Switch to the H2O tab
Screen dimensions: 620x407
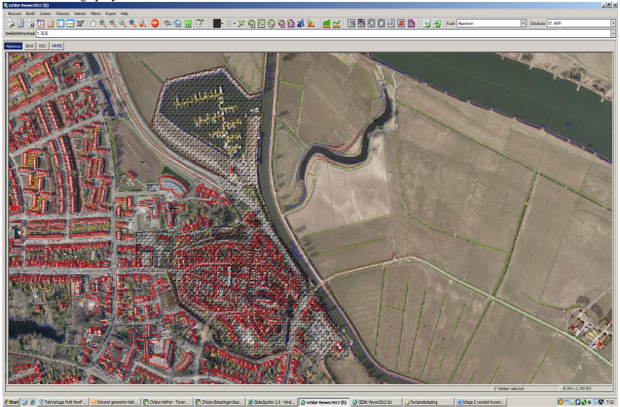pos(43,46)
